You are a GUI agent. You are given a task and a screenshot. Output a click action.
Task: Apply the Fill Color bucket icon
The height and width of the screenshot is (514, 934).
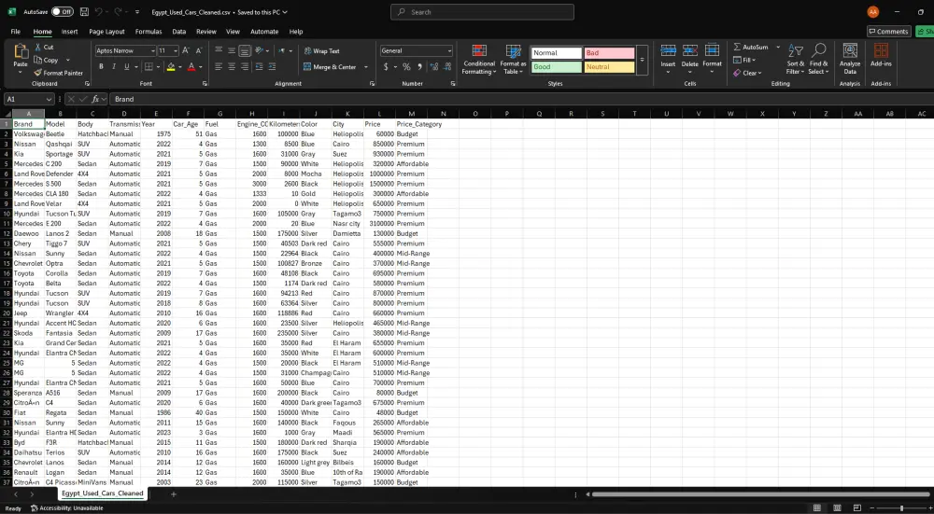(x=171, y=66)
